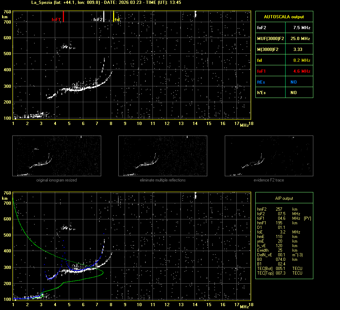
Task: Click the AIP output header
Action: tap(284, 198)
